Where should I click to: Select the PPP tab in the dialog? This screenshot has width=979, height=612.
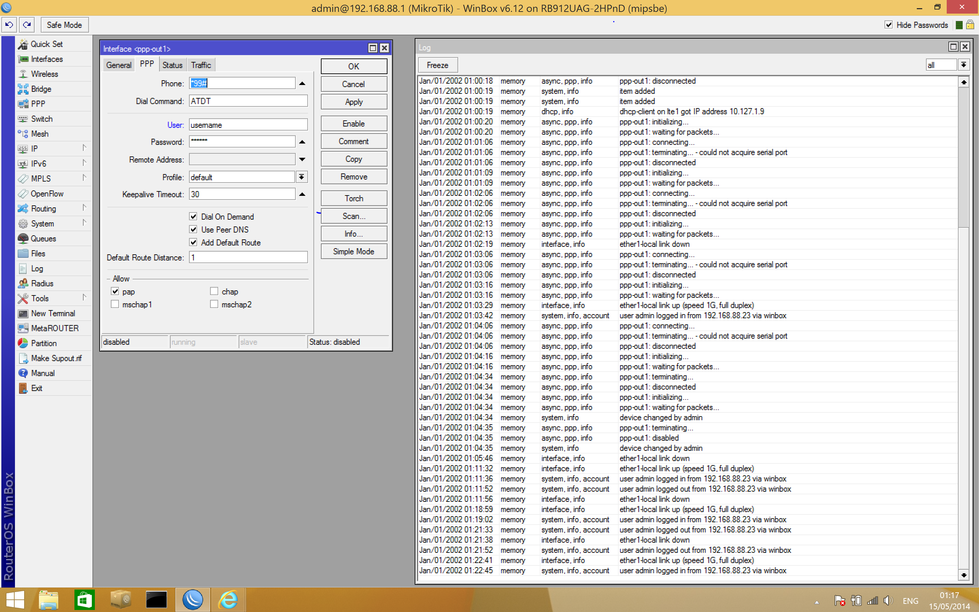coord(147,64)
